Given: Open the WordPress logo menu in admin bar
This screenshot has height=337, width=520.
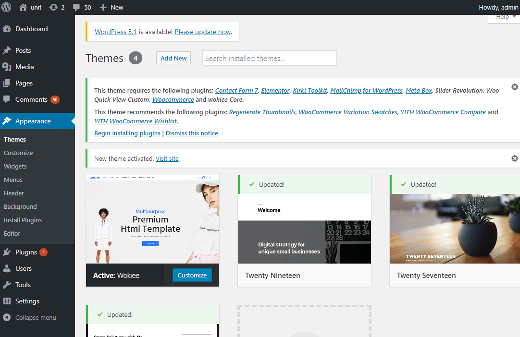Looking at the screenshot, I should pos(6,7).
